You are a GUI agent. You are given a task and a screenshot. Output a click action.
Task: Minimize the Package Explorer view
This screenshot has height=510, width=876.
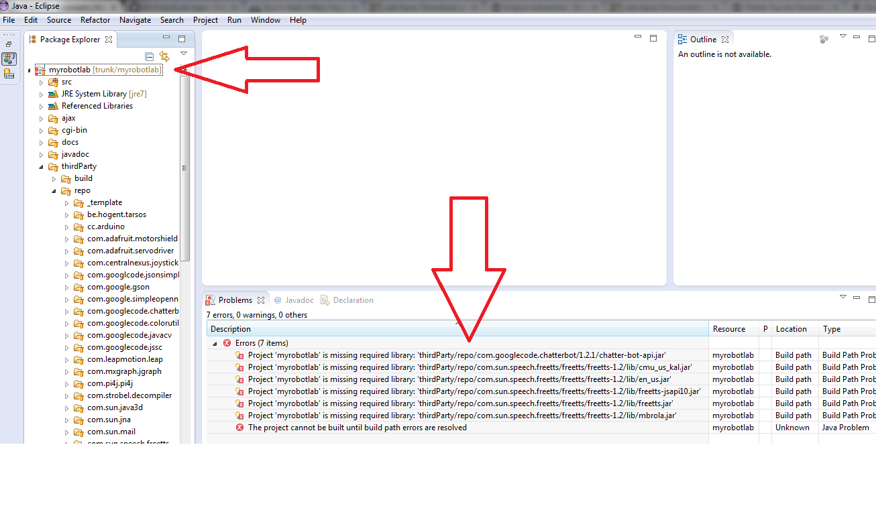tap(166, 38)
